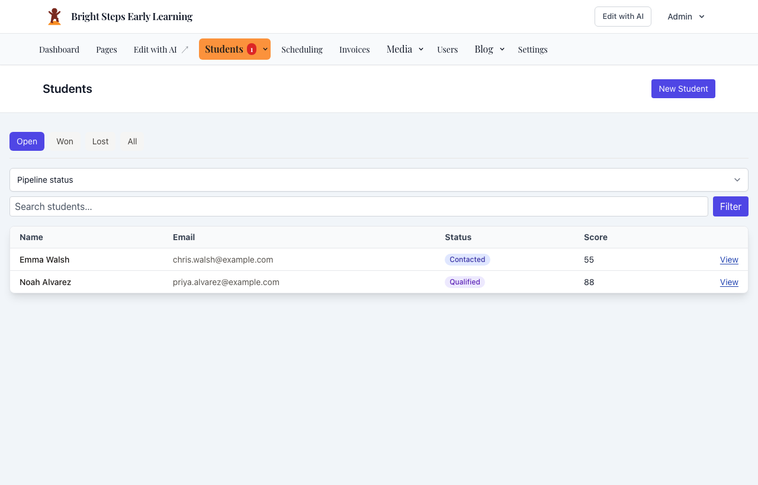Expand the Students menu chevron

tap(265, 49)
